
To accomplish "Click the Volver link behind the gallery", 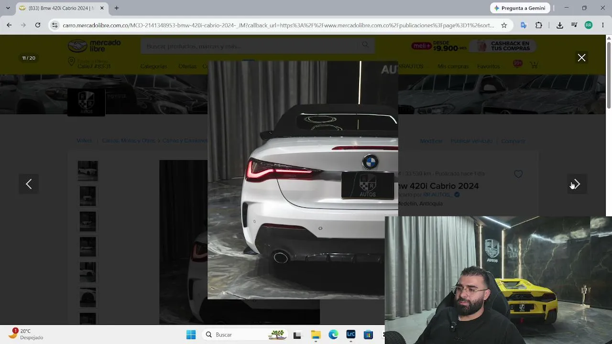I will (x=84, y=141).
